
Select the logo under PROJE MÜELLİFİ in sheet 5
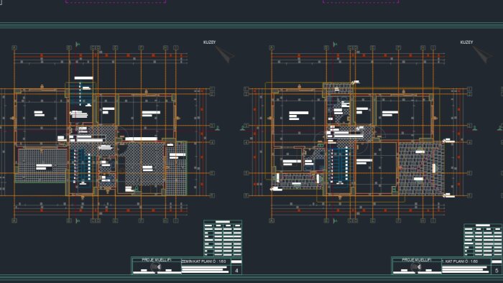pos(416,267)
